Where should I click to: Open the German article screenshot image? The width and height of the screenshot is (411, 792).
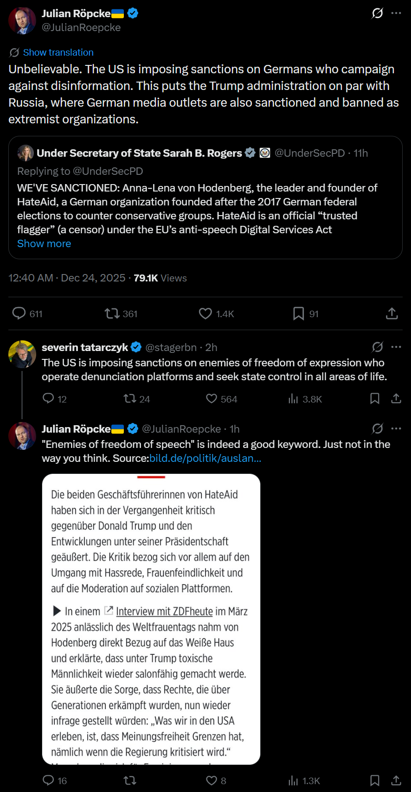pos(151,619)
